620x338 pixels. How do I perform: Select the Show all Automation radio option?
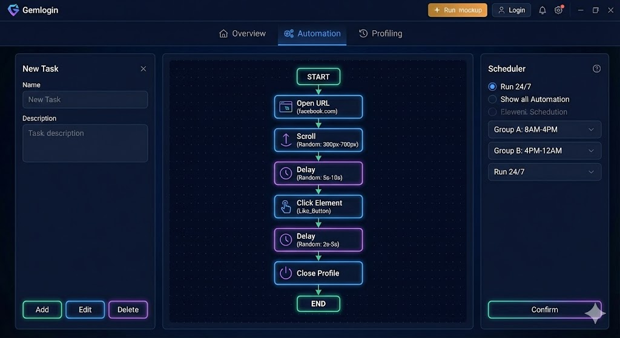(492, 99)
